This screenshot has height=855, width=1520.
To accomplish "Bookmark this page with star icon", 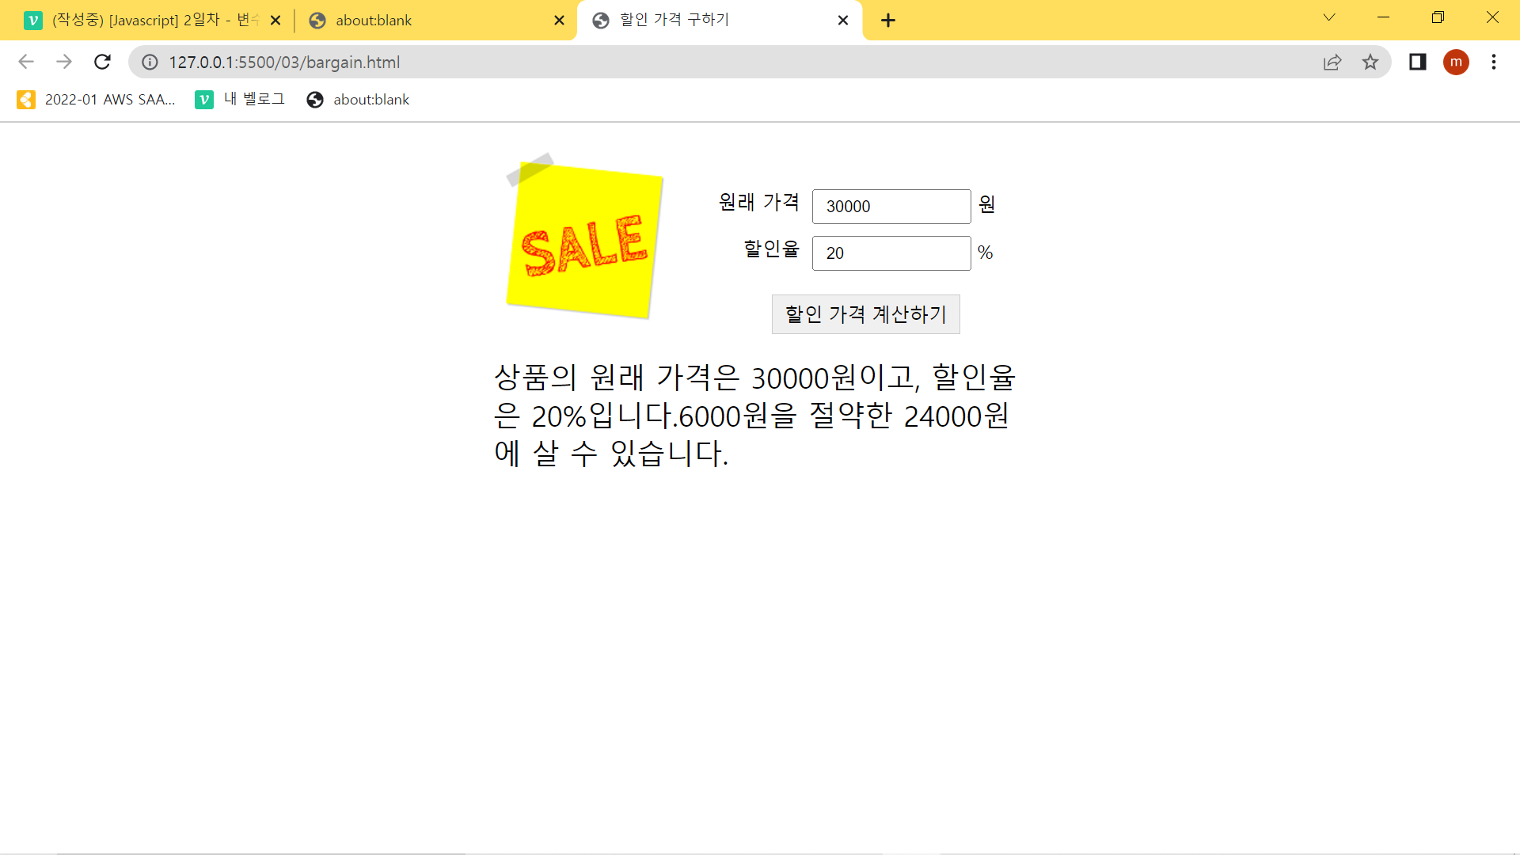I will [x=1370, y=62].
